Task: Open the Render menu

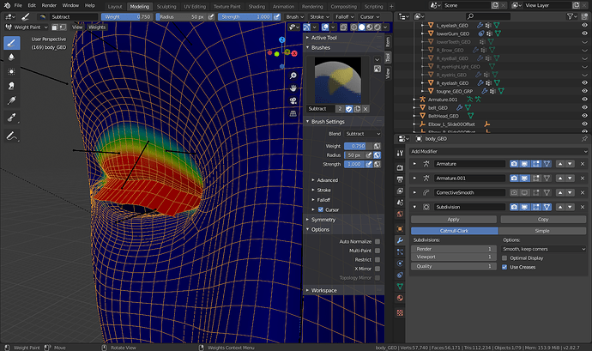Action: coord(49,5)
